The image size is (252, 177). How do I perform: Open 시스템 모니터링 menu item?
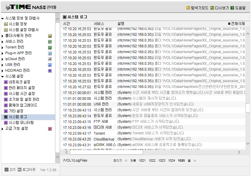coord(21,123)
